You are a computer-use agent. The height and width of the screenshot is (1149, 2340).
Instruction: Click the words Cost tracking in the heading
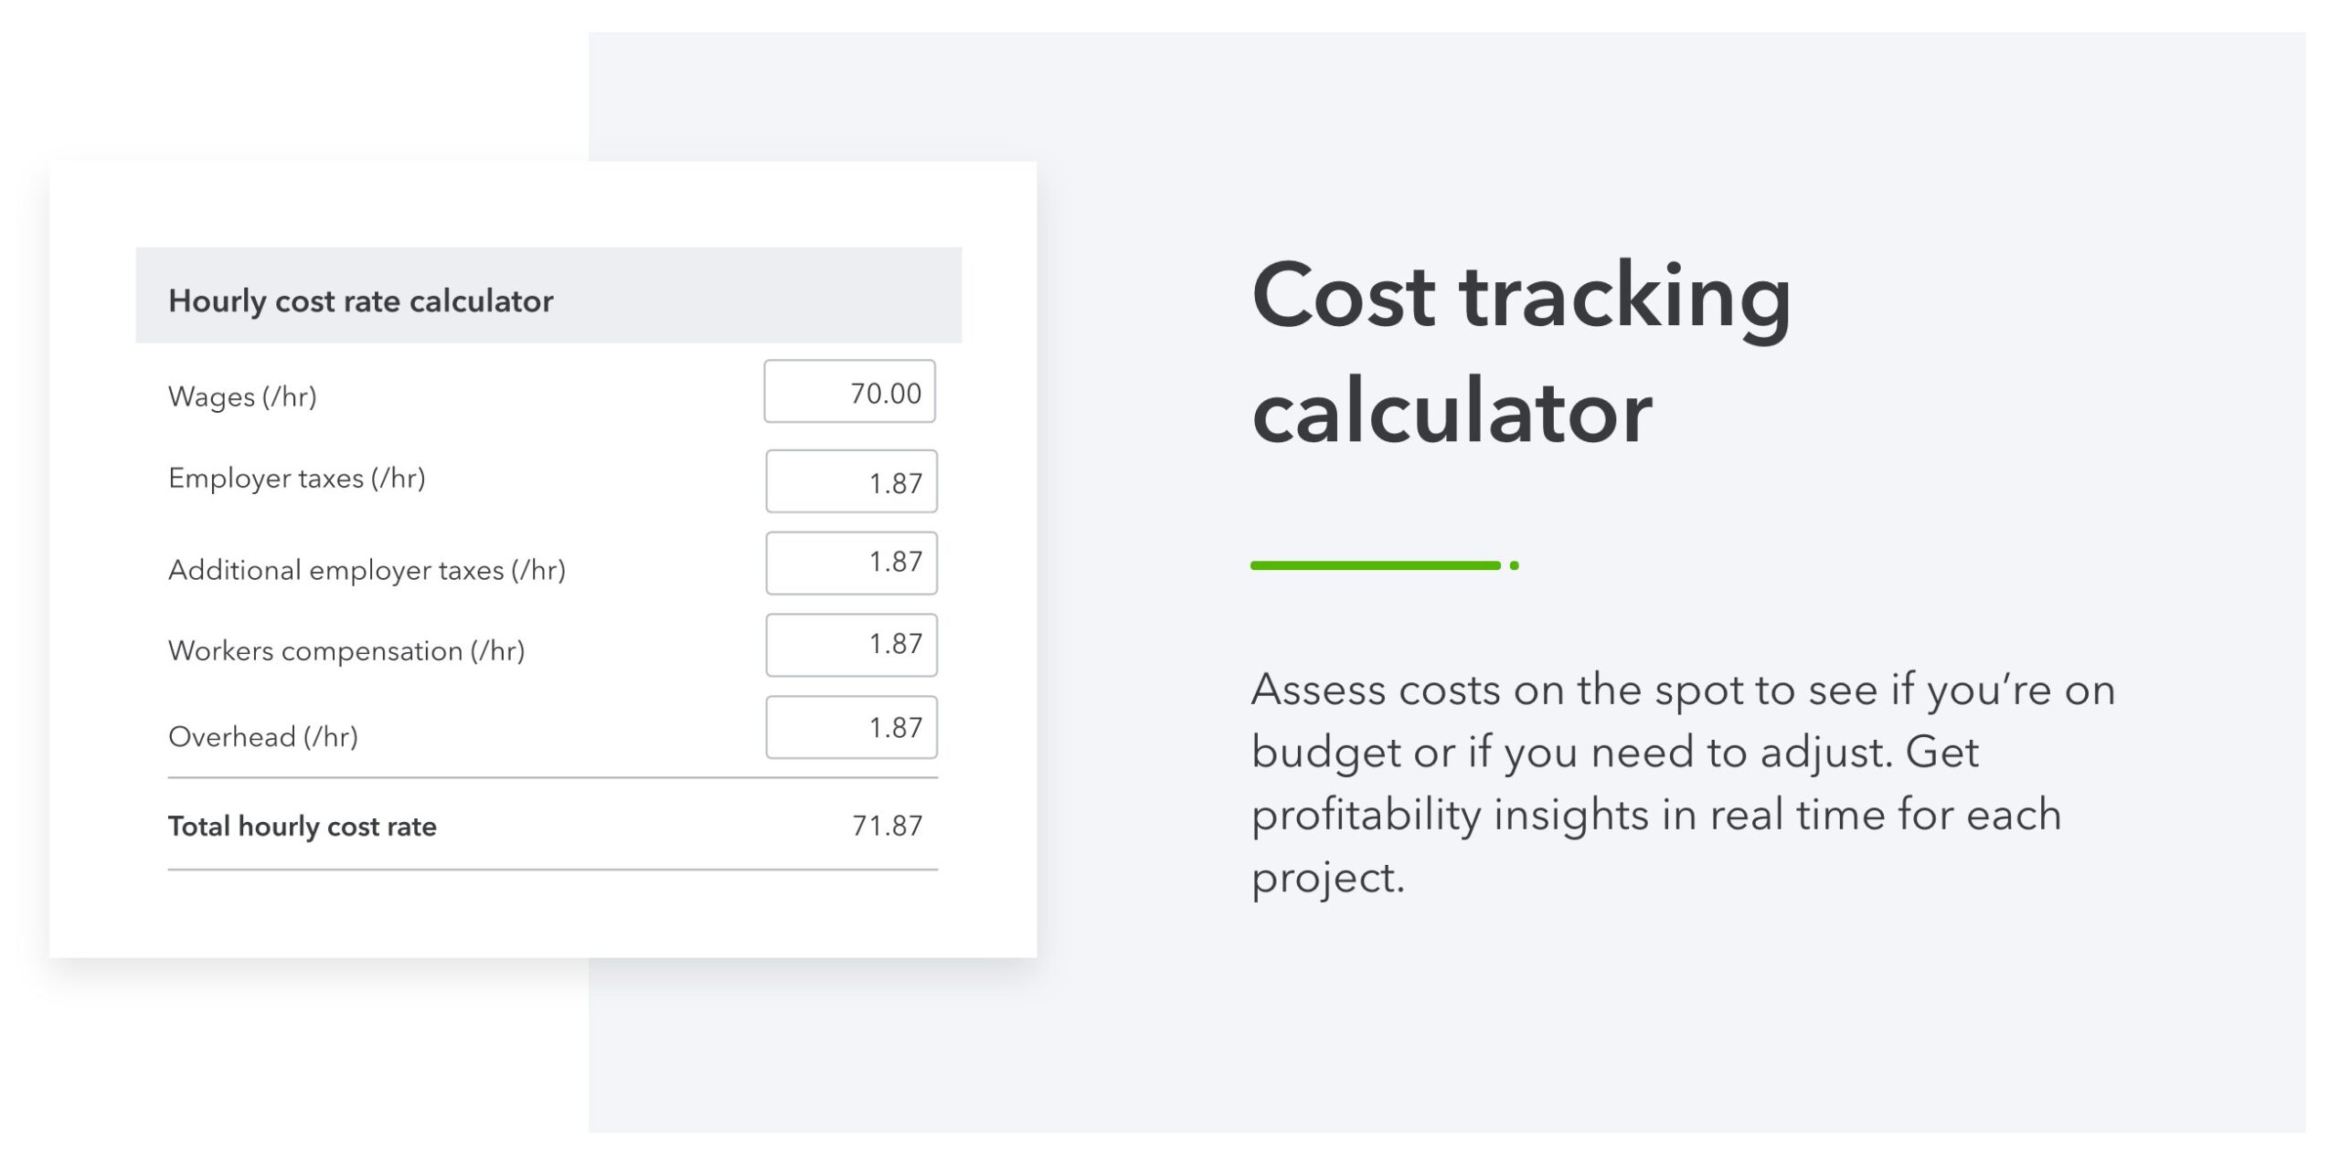(x=1520, y=296)
